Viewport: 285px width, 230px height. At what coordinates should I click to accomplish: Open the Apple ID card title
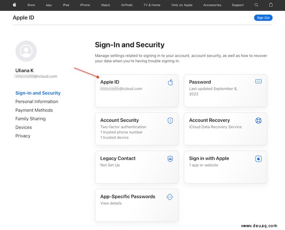[x=110, y=82]
